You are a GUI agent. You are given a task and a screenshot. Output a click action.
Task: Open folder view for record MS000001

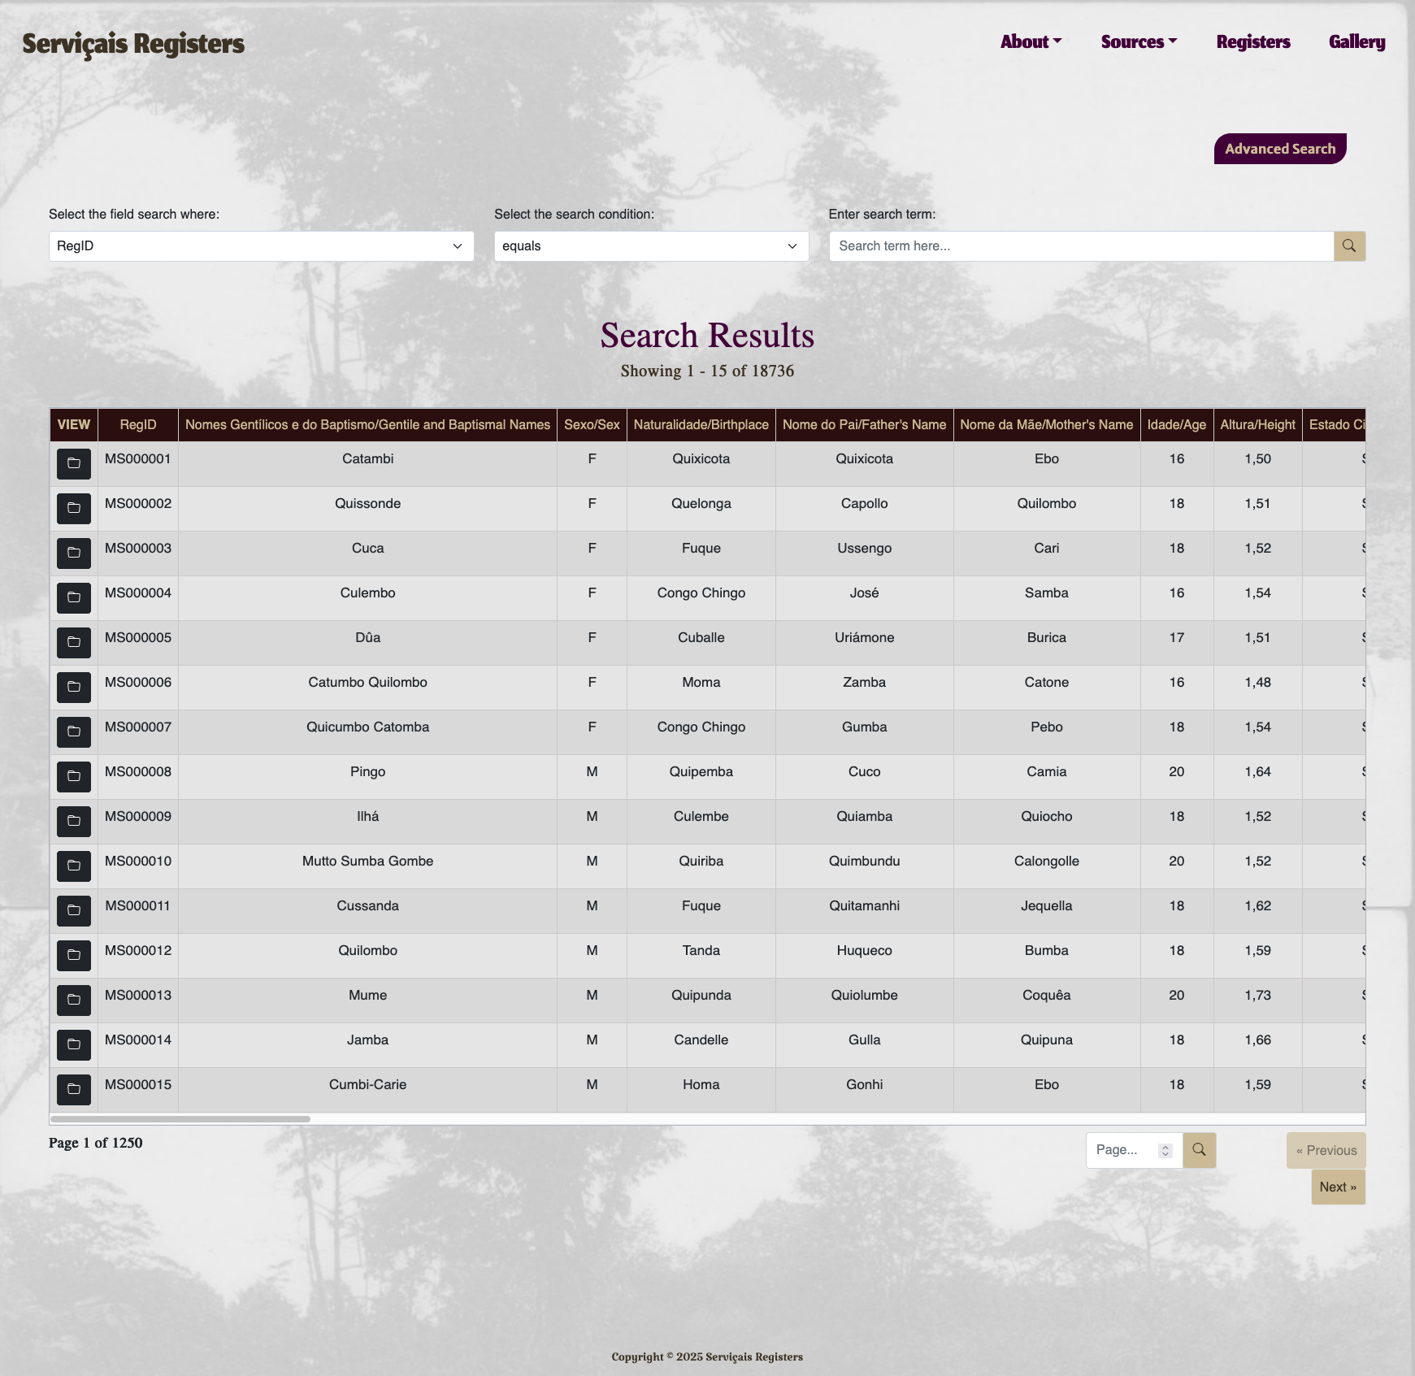pyautogui.click(x=73, y=464)
